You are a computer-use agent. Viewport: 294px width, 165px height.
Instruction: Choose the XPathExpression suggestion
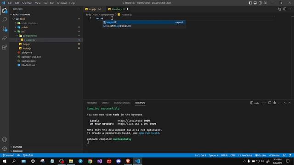[x=144, y=26]
